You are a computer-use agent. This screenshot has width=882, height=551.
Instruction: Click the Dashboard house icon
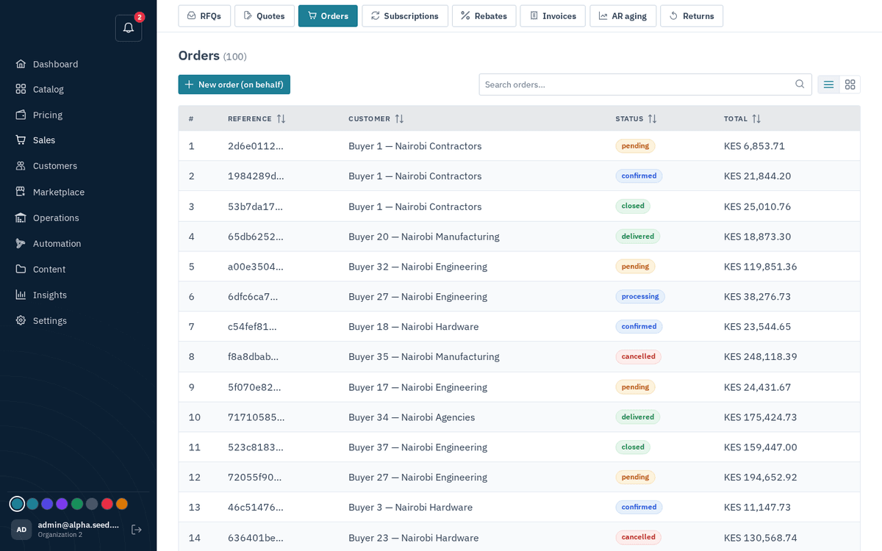pos(21,64)
